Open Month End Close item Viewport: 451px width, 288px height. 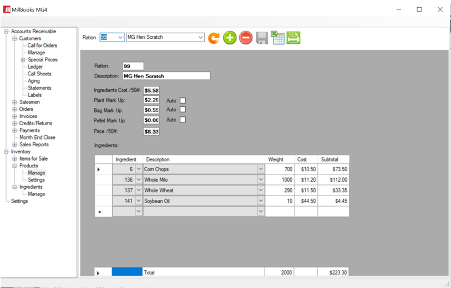[37, 137]
